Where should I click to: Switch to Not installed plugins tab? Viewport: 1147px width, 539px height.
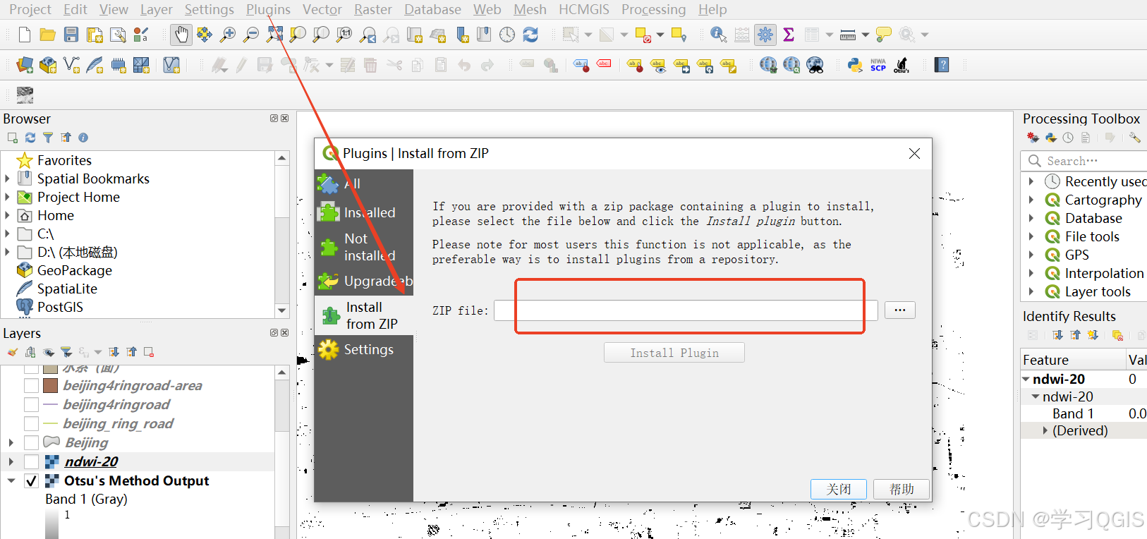click(x=363, y=247)
